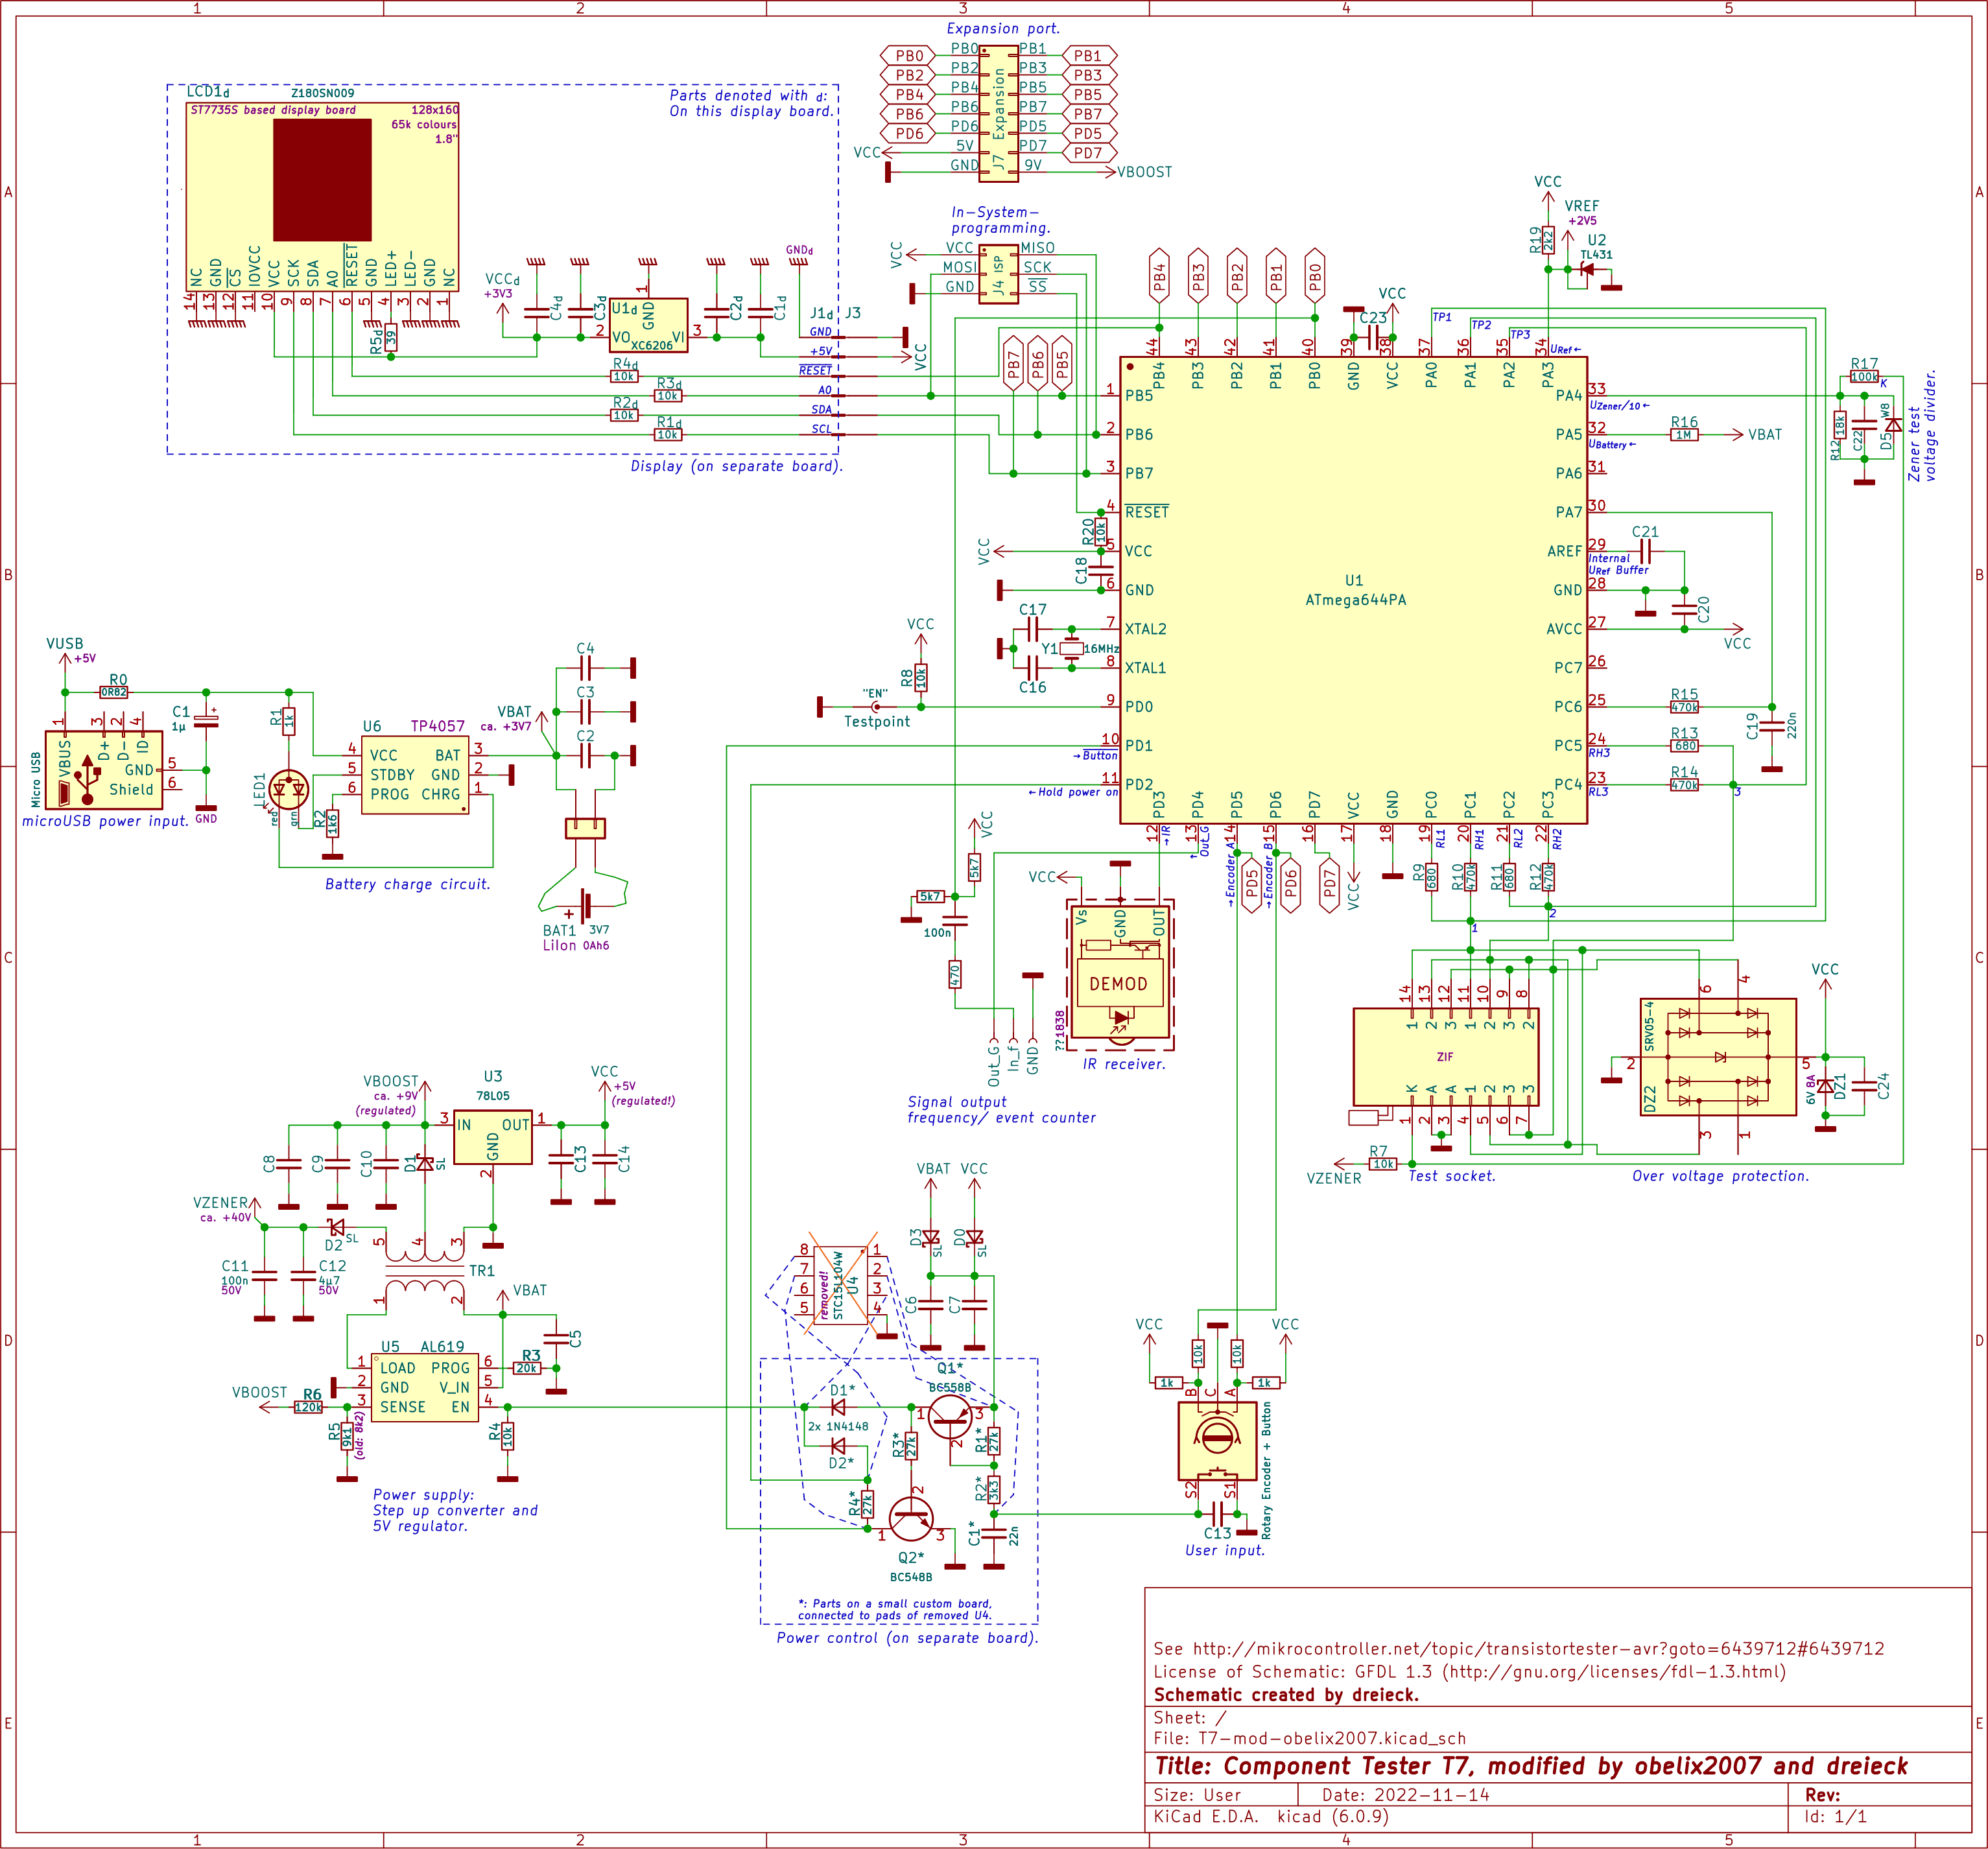Select the D5 zener diode near R17

click(1893, 425)
